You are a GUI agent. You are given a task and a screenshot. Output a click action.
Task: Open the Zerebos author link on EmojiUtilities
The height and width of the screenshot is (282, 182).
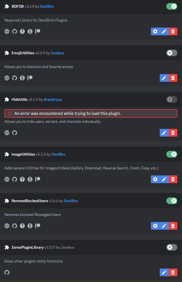coord(57,53)
